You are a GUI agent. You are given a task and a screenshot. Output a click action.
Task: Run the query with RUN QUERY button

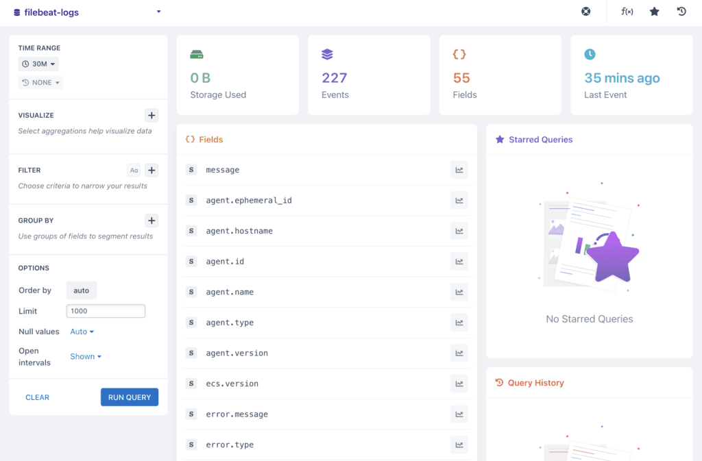pyautogui.click(x=129, y=397)
